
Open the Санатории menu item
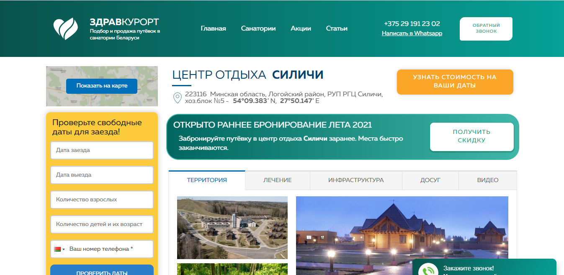pyautogui.click(x=258, y=28)
